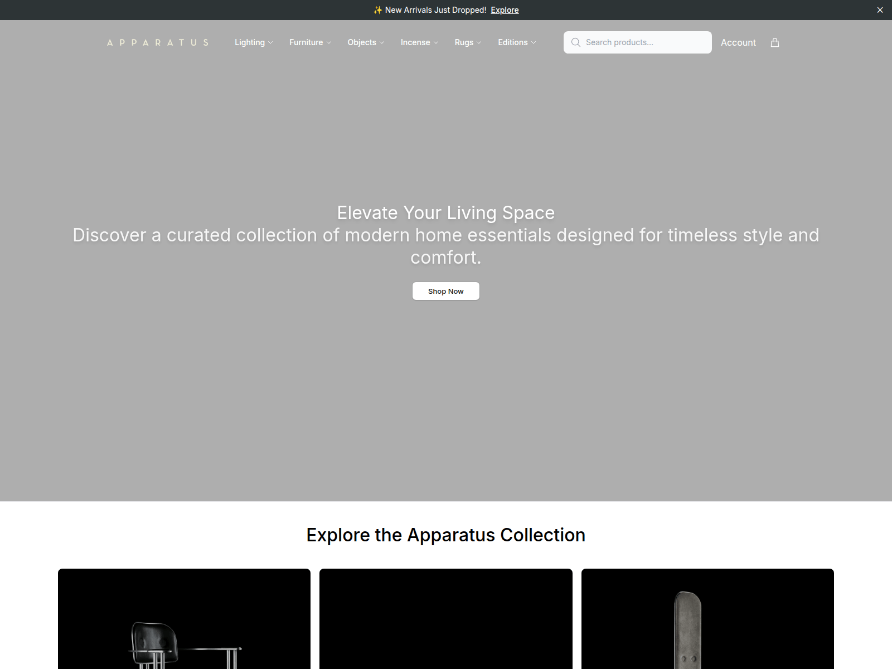The width and height of the screenshot is (892, 669).
Task: Expand the Rugs menu
Action: coord(468,42)
